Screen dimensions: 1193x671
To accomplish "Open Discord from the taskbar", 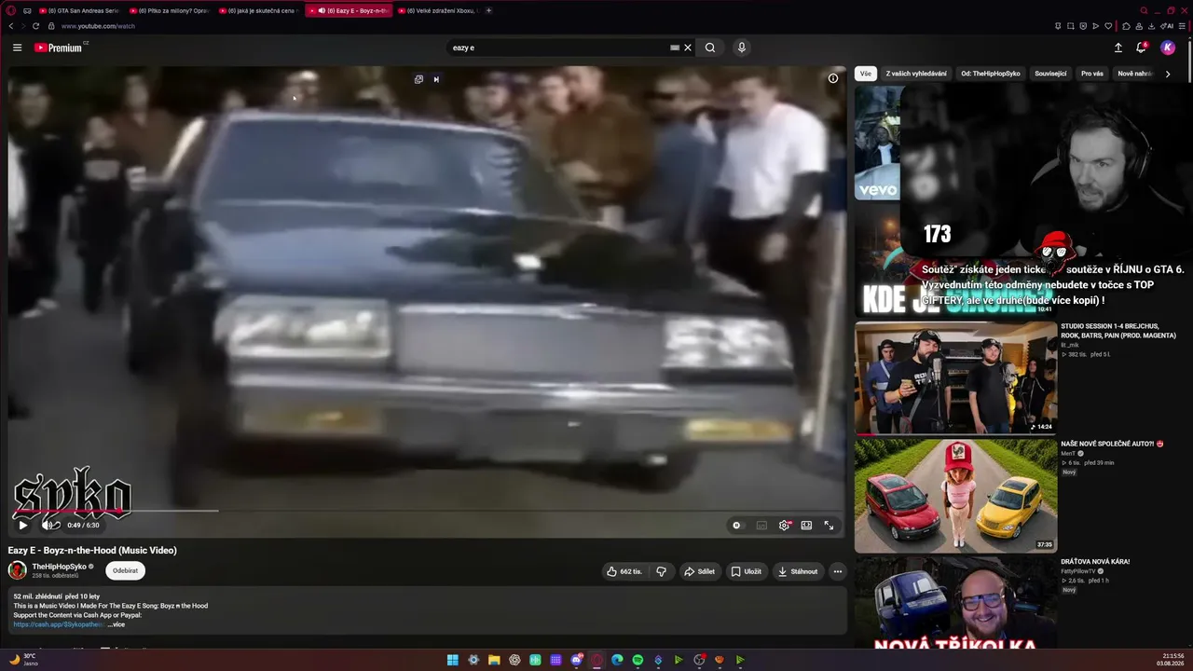I will tap(576, 660).
